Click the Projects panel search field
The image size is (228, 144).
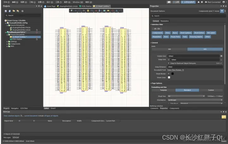[x=23, y=16]
